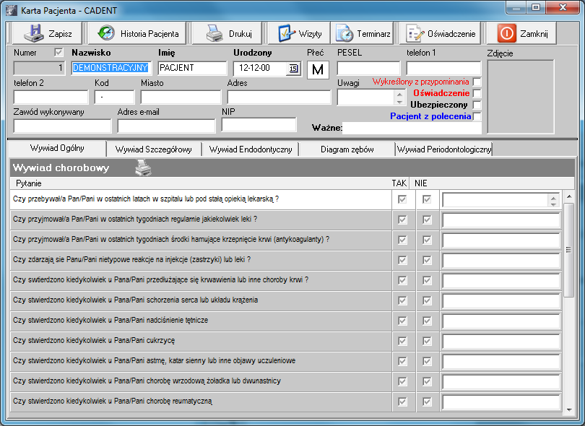Viewport: 585px width, 426px height.
Task: Click the Płeć button showing M
Action: point(318,69)
